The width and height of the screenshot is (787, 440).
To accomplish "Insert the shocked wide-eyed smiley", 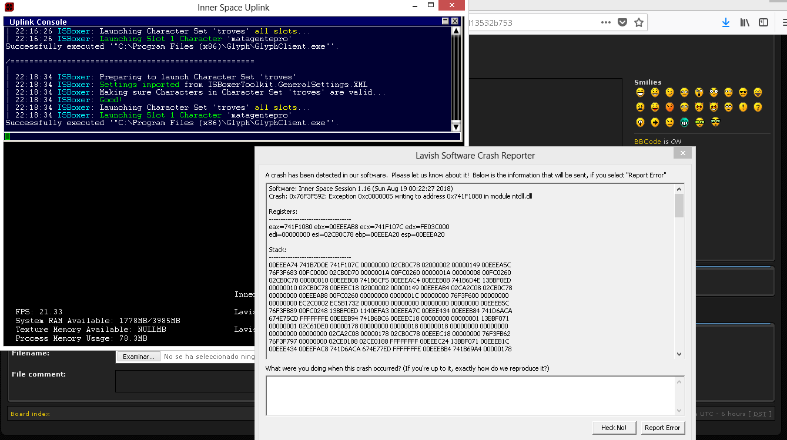I will click(x=714, y=92).
